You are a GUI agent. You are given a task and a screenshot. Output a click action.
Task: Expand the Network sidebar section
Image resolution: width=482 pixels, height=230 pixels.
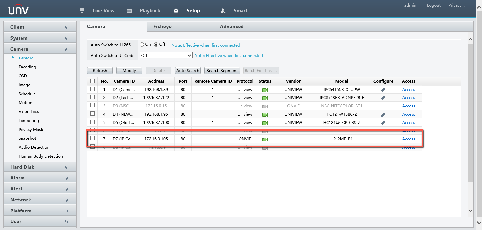pyautogui.click(x=40, y=200)
